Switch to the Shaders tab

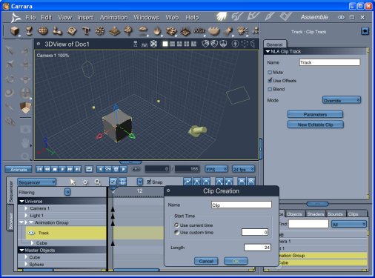pos(315,214)
